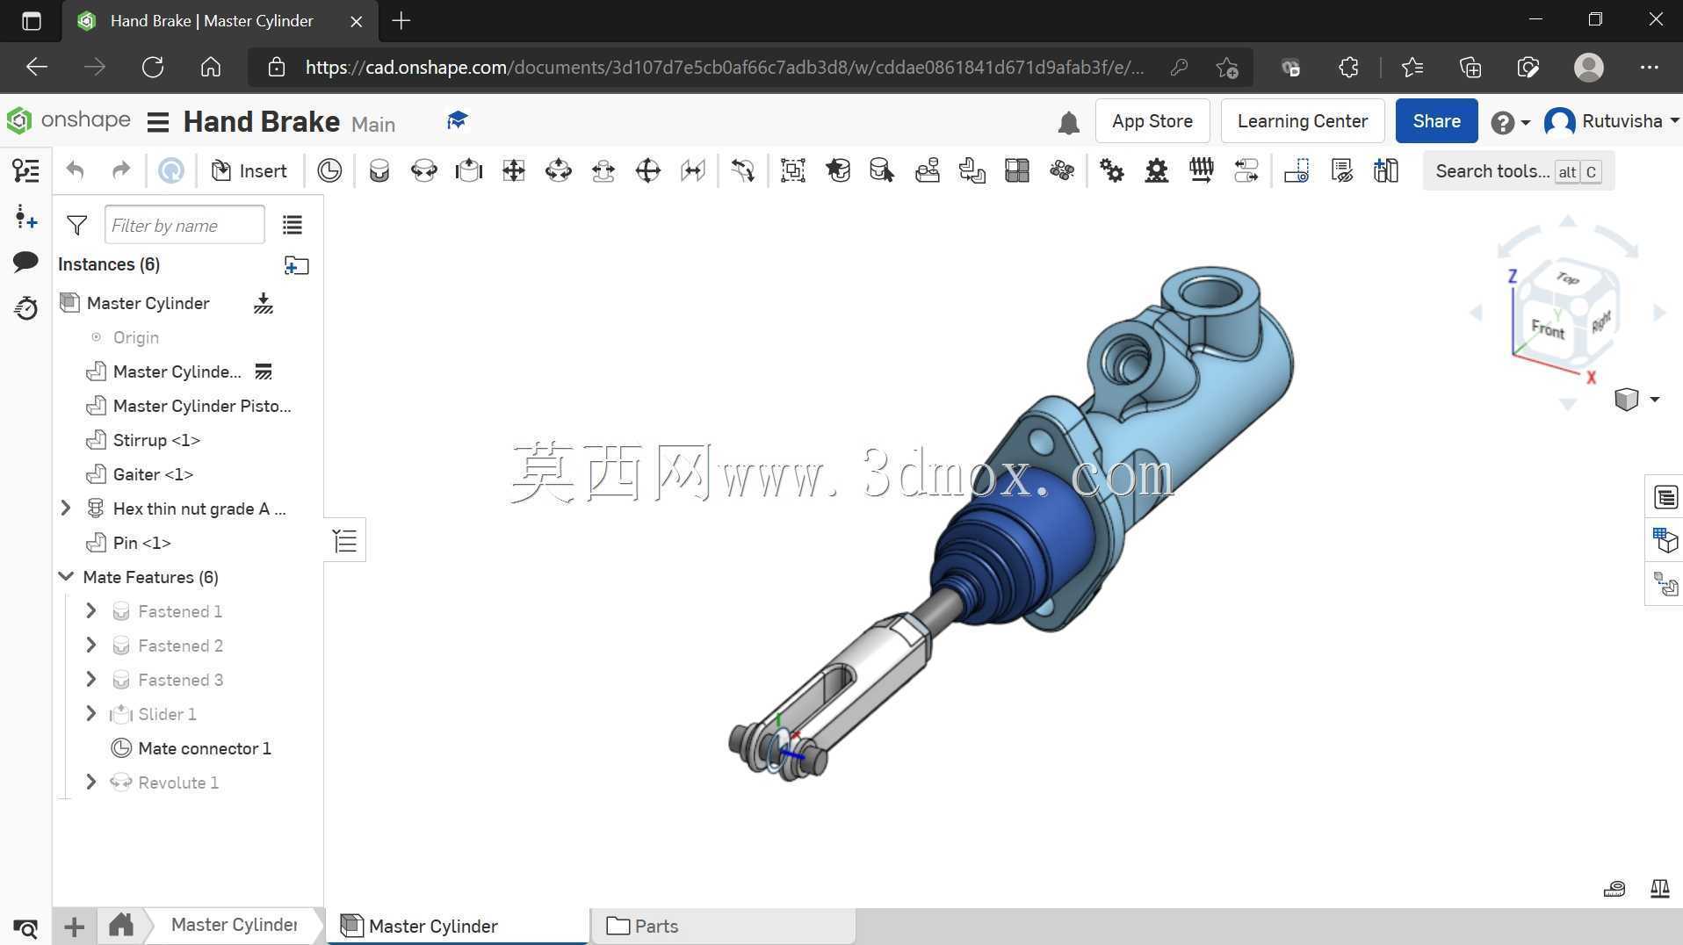
Task: Select the Revolute mate tool
Action: (424, 170)
